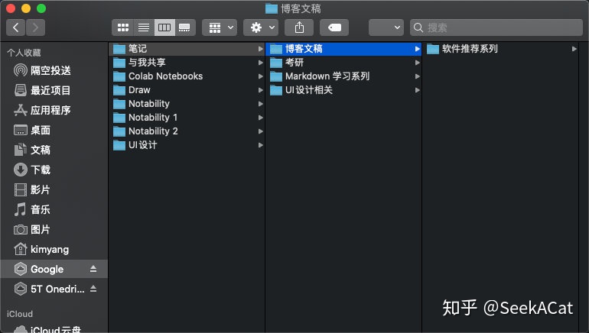Viewport: 589px width, 333px height.
Task: Expand arrow of Colab Notebooks row
Action: point(260,76)
